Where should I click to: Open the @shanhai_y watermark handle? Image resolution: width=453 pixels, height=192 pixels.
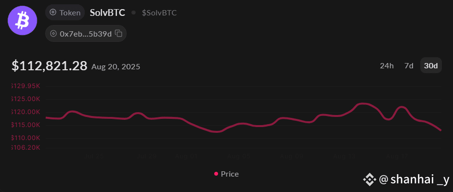[x=414, y=179]
